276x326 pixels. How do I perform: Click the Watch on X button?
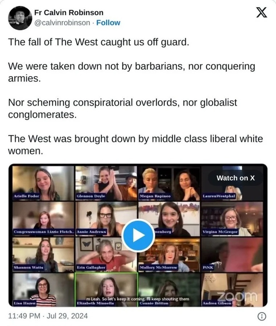(236, 178)
